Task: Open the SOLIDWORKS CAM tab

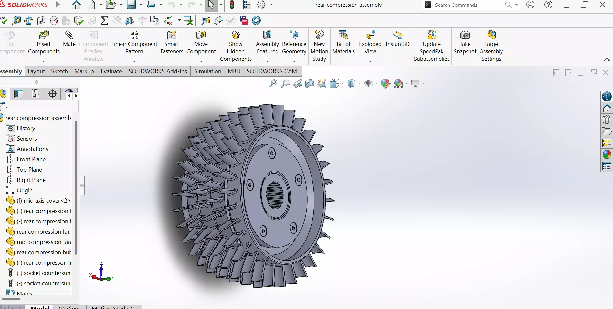Action: click(x=271, y=71)
